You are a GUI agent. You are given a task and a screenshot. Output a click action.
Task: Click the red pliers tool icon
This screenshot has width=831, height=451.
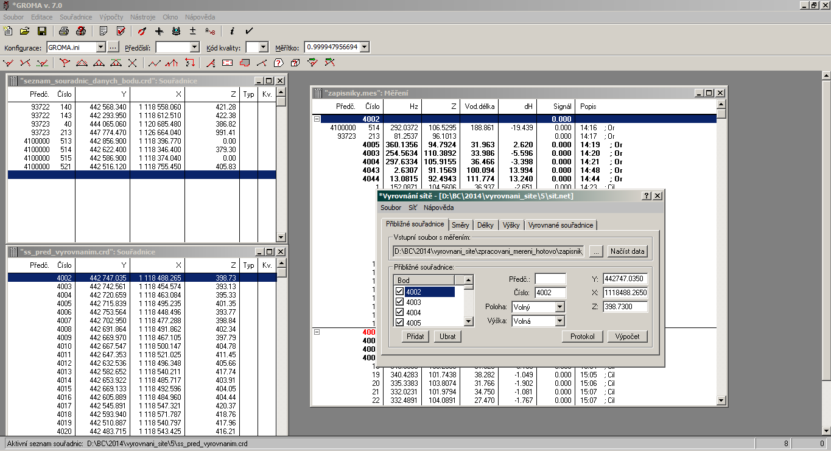[x=142, y=31]
